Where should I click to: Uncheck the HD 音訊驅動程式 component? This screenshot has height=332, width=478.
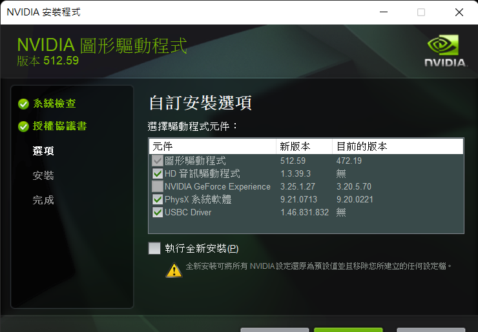coord(157,174)
